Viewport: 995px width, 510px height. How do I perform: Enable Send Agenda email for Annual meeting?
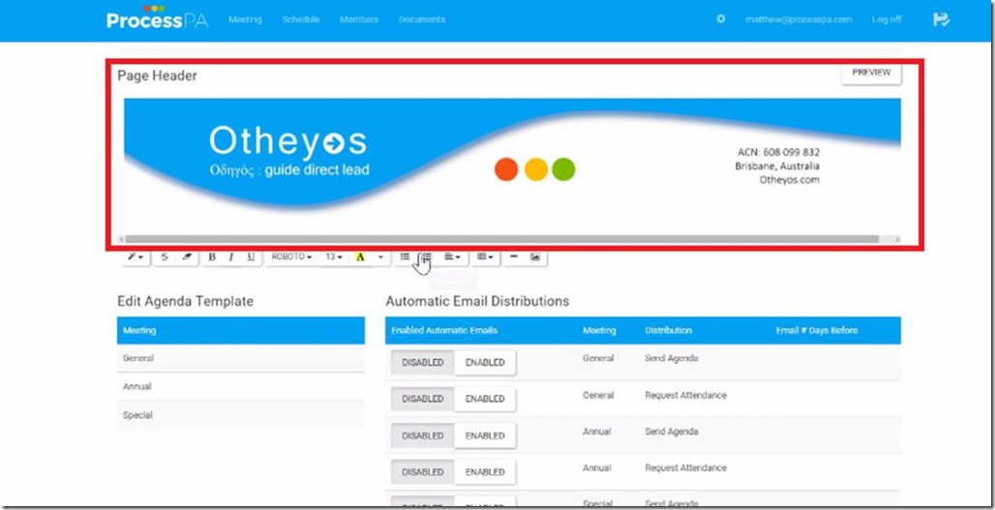tap(485, 435)
